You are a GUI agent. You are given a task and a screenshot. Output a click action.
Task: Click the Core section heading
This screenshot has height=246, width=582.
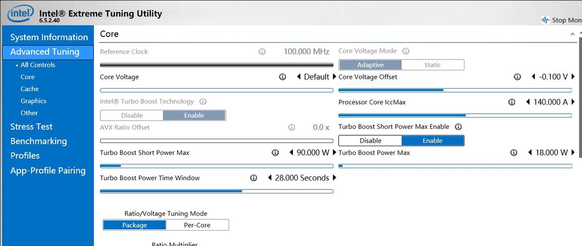coord(109,34)
